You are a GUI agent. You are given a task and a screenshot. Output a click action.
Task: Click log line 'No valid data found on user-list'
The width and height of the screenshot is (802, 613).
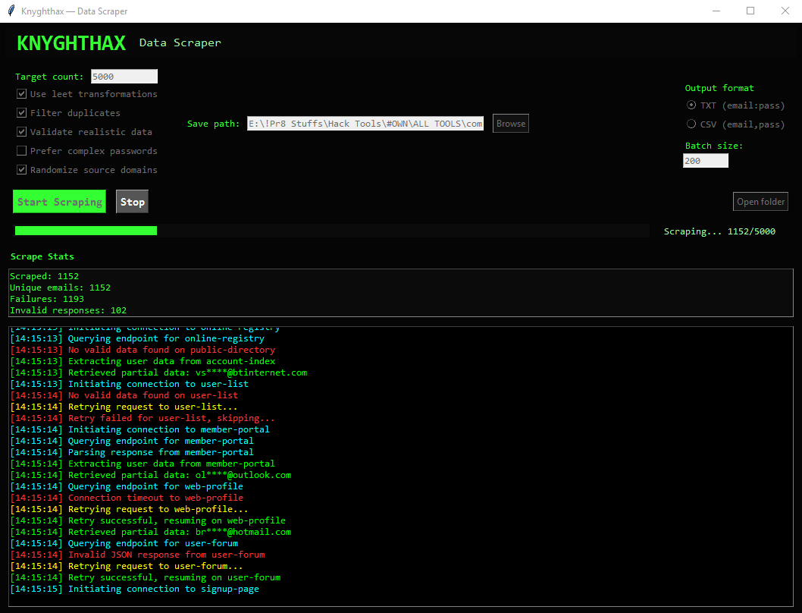pos(124,395)
